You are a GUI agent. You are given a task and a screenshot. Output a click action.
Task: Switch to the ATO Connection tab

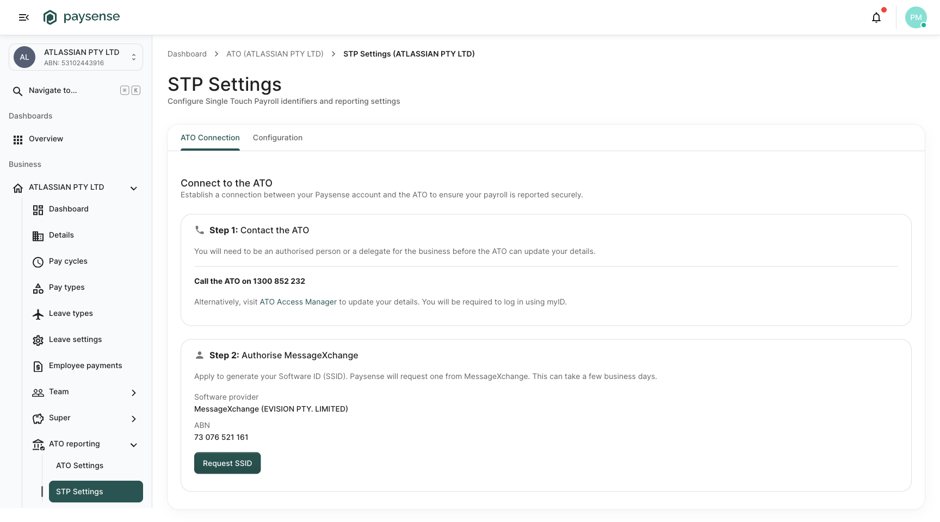[210, 138]
